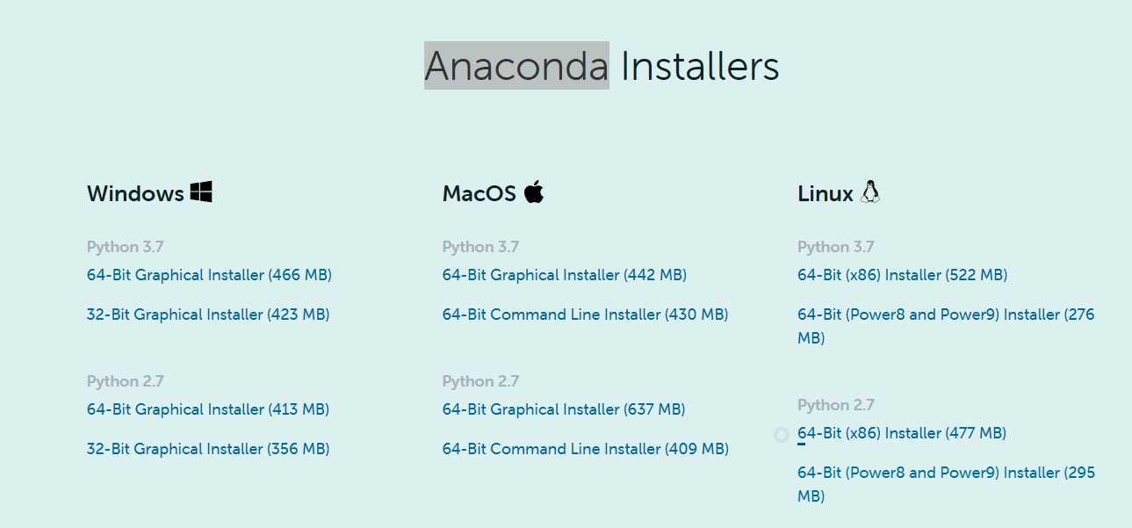Download MacOS Python 3.7 64-Bit Graphical Installer

[565, 275]
